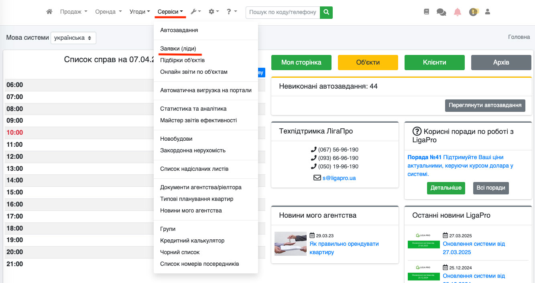Open the handshake news thumbnail
Viewport: 535px width, 283px height.
point(290,244)
